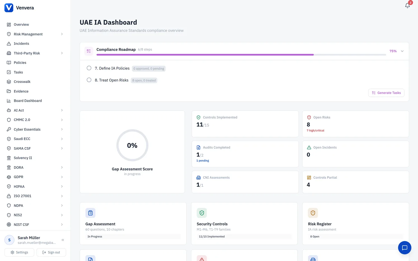
Task: Click the Overview grid icon
Action: coord(9,24)
